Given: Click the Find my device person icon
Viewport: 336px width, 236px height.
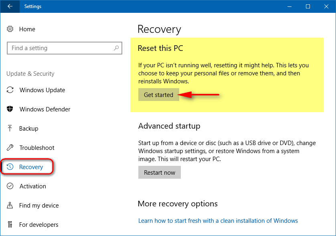Looking at the screenshot, I should tap(10, 206).
